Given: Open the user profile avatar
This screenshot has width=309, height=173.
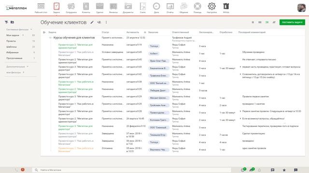Looking at the screenshot, I should point(301,8).
